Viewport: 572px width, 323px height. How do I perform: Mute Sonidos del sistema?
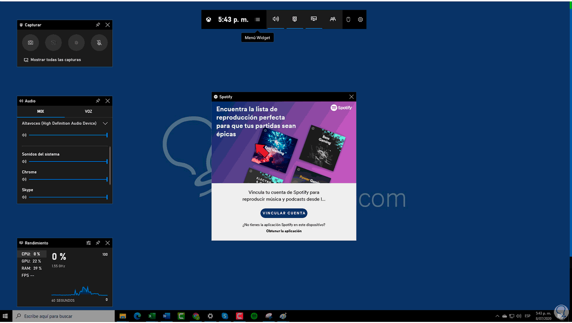pos(24,162)
